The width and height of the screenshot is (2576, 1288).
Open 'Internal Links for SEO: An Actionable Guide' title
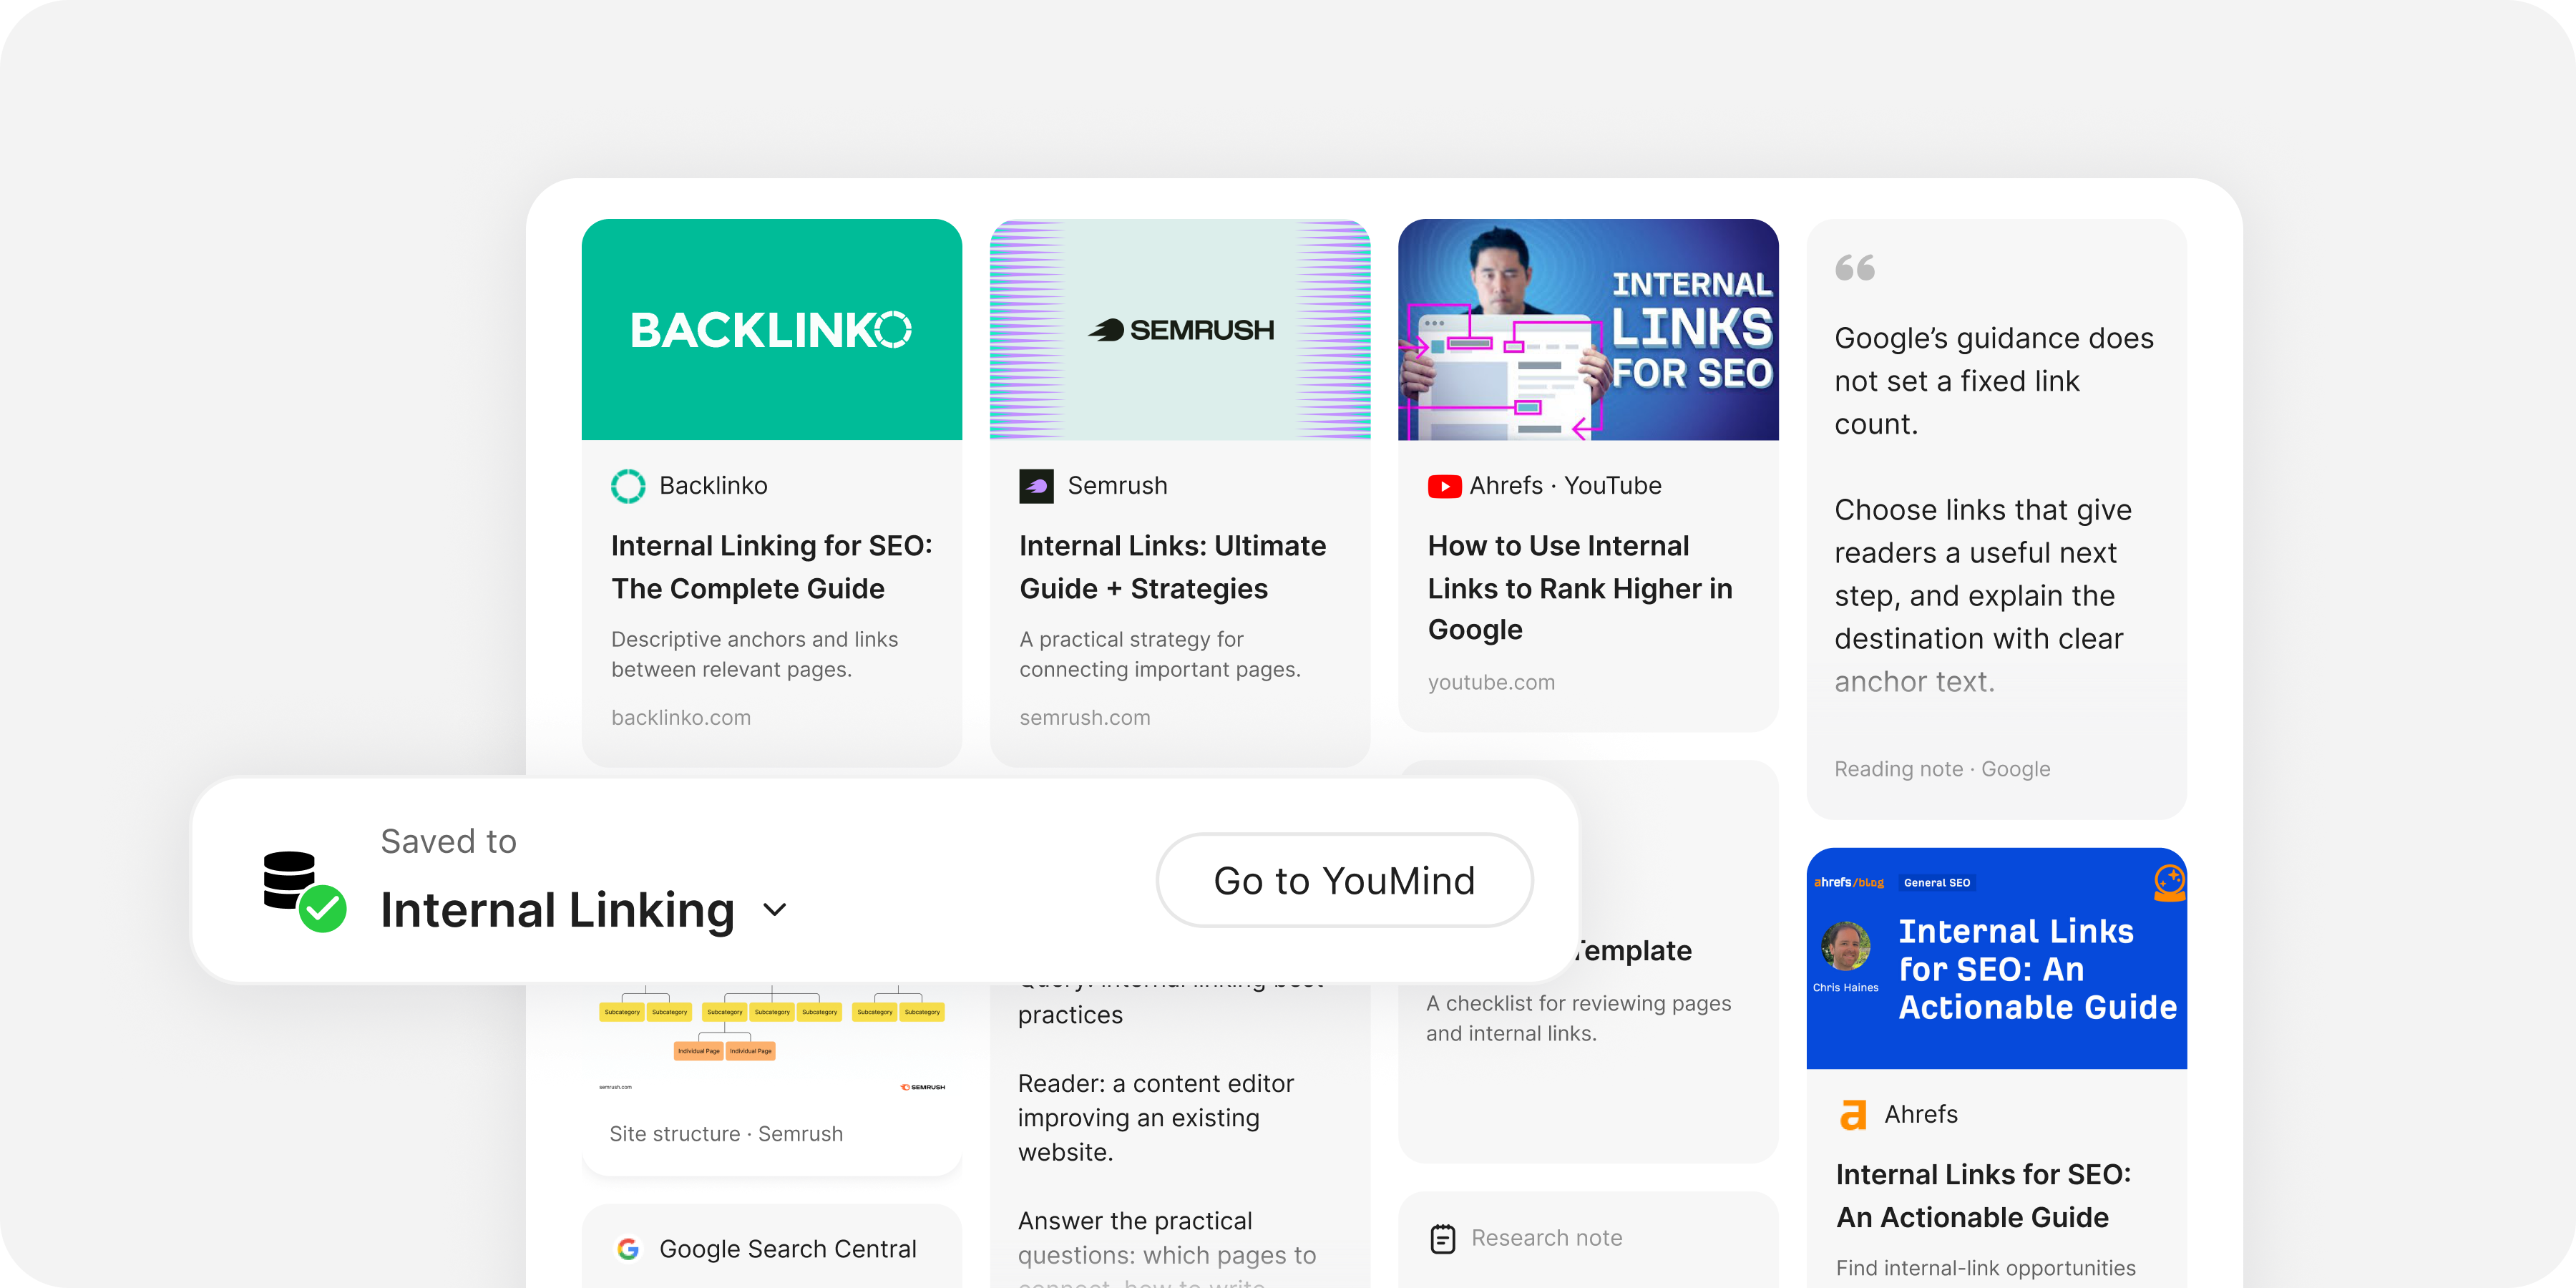[1984, 1196]
